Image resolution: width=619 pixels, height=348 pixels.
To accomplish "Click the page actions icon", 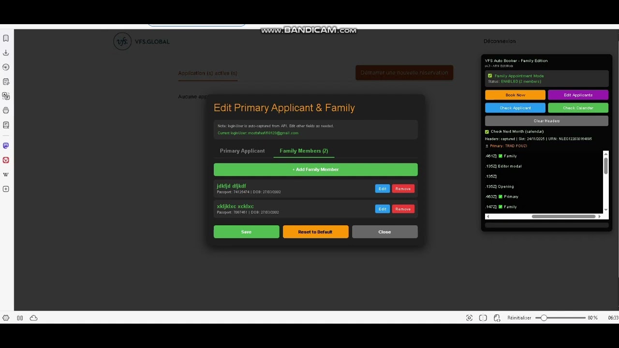I will point(497,318).
